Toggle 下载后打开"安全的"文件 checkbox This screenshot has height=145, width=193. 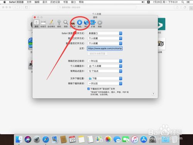88,89
